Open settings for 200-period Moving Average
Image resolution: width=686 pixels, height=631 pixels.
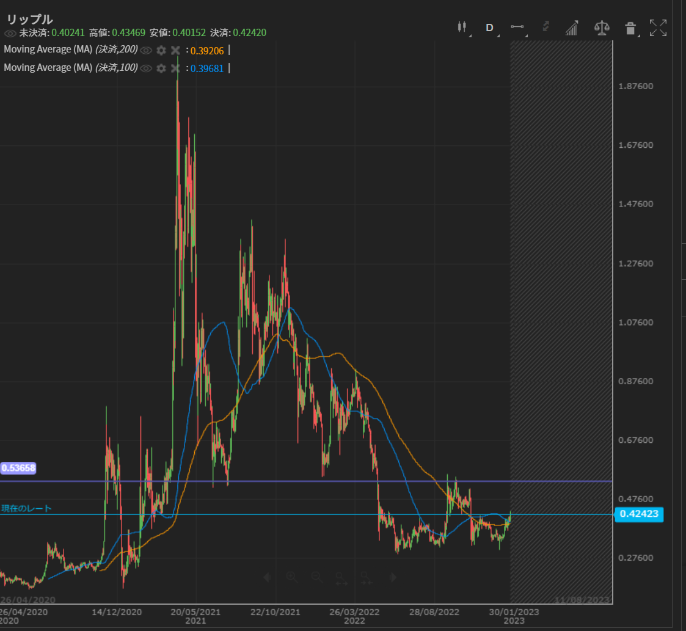(x=161, y=50)
